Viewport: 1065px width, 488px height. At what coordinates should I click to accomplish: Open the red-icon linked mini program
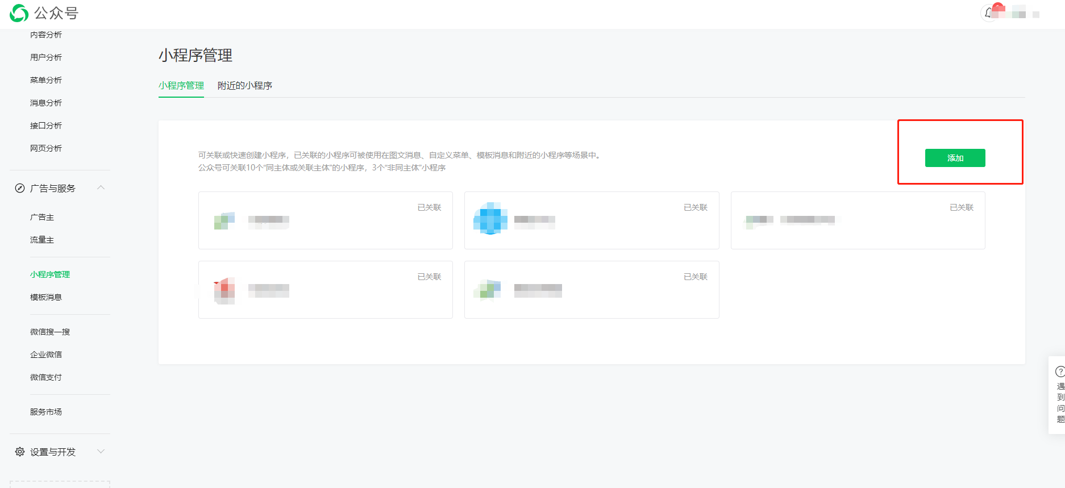click(325, 290)
